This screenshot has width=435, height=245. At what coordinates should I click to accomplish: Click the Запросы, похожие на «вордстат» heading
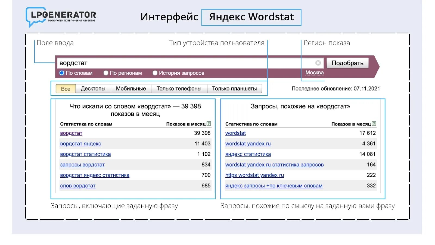tap(300, 106)
